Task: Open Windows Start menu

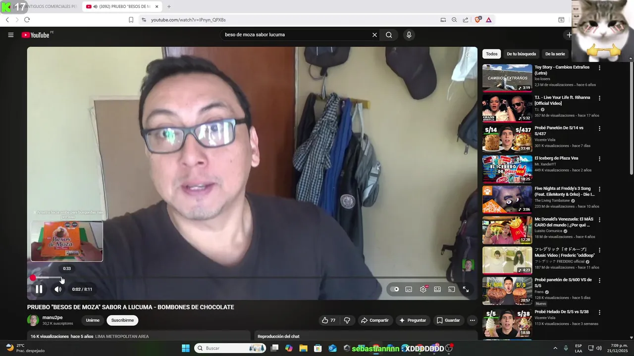Action: [185, 348]
